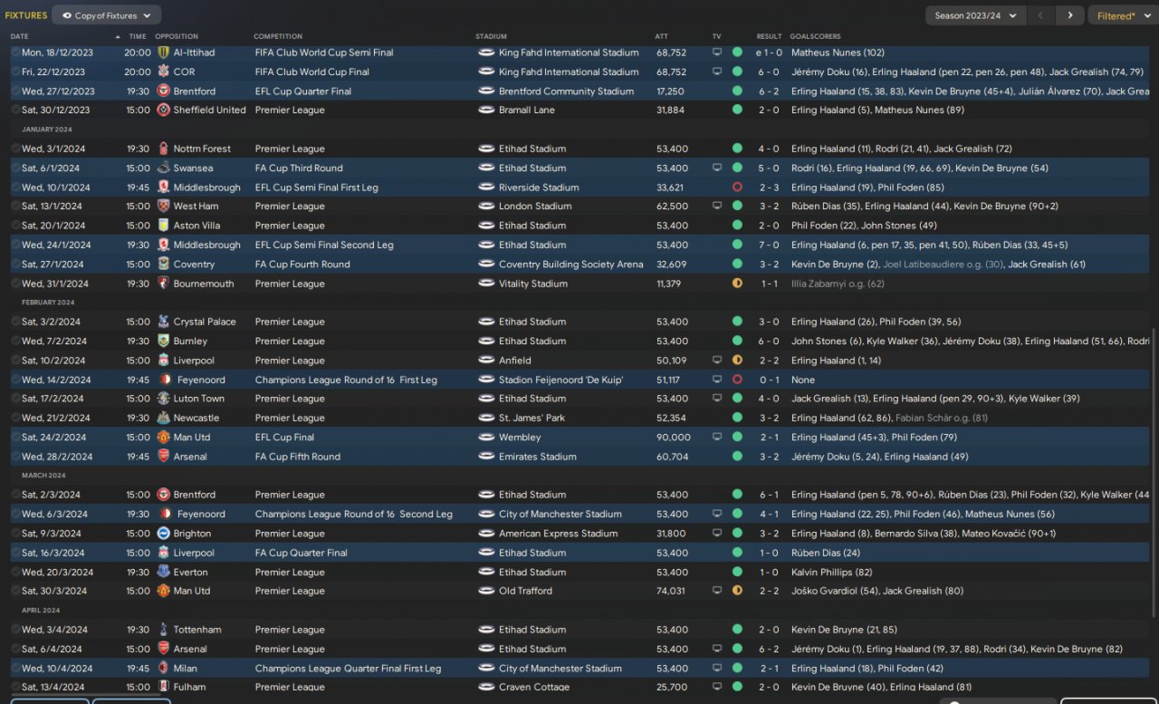Click the Opposition column header
Image resolution: width=1159 pixels, height=704 pixels.
pyautogui.click(x=177, y=36)
